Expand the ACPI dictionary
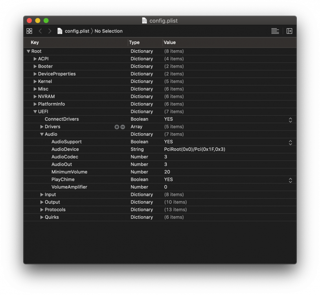 tap(35, 59)
